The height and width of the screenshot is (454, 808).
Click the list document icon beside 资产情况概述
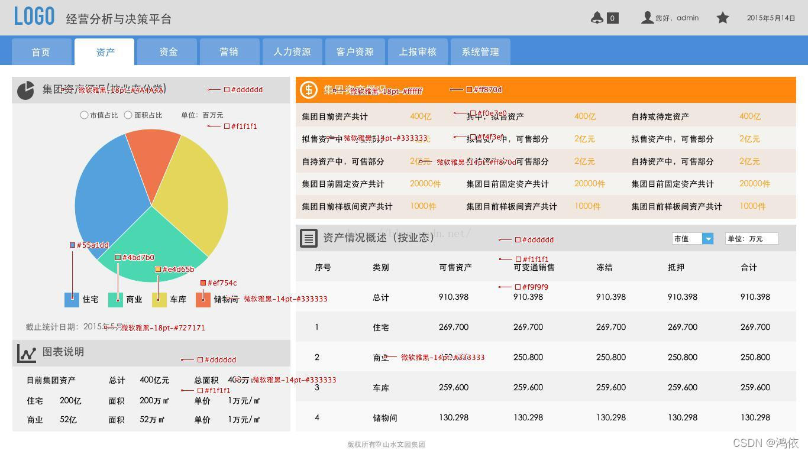point(308,238)
